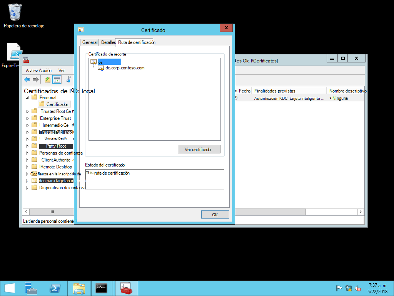Open the Acción menu

(45, 71)
